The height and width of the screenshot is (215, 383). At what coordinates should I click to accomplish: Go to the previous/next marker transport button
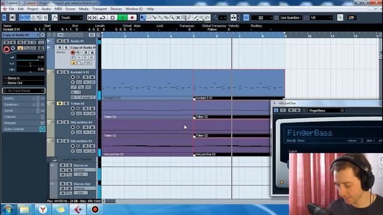(92, 17)
